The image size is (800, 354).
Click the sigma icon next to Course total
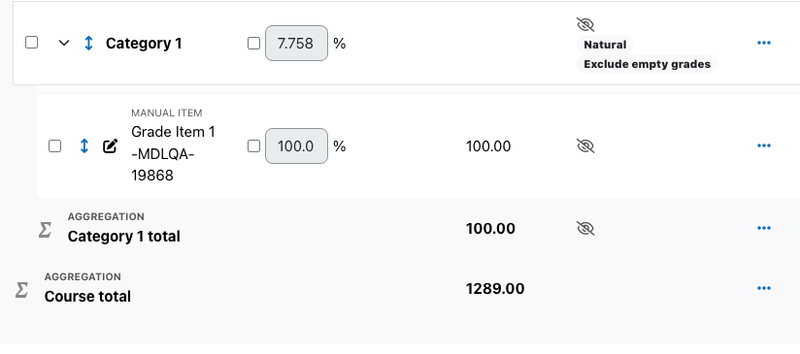coord(21,290)
